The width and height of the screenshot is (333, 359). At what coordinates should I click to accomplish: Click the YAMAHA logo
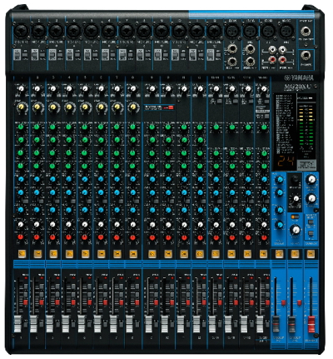(x=299, y=77)
